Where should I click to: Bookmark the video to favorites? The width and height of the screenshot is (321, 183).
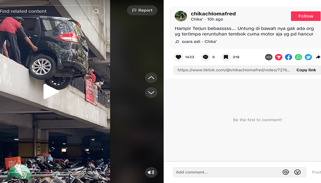click(226, 57)
